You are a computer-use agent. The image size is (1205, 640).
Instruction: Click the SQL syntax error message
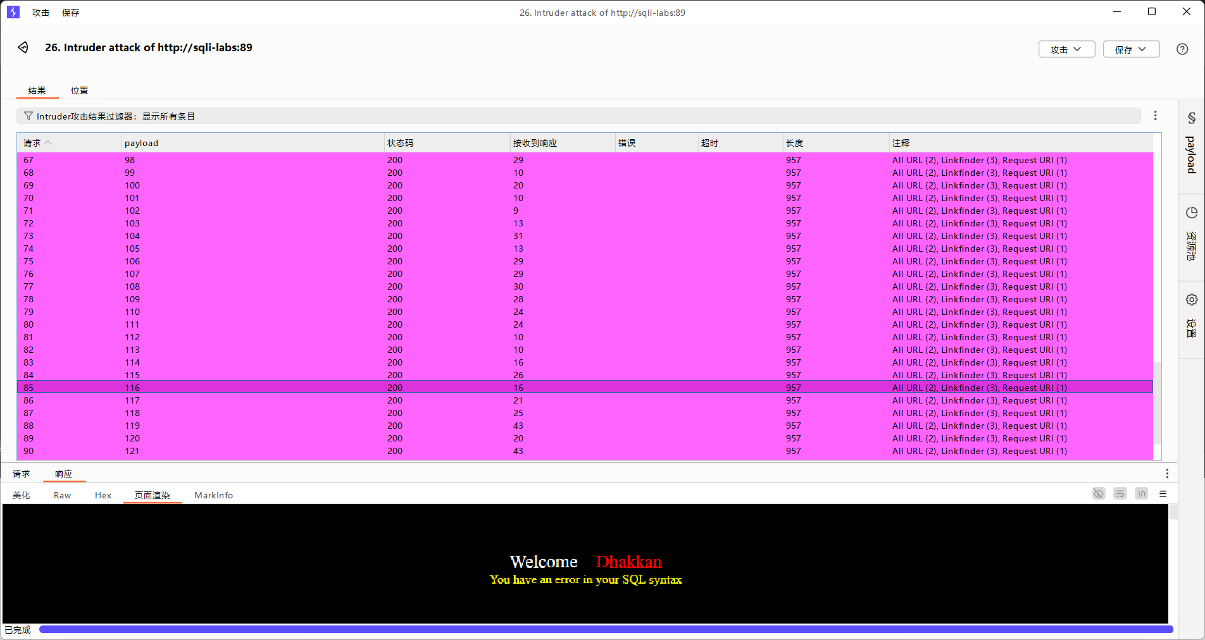585,579
